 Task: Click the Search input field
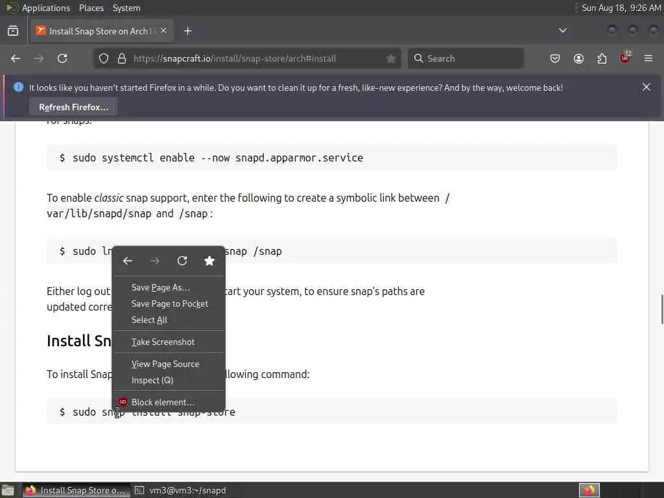pos(466,58)
